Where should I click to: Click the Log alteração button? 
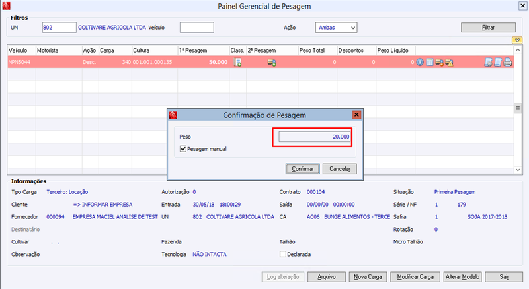283,277
